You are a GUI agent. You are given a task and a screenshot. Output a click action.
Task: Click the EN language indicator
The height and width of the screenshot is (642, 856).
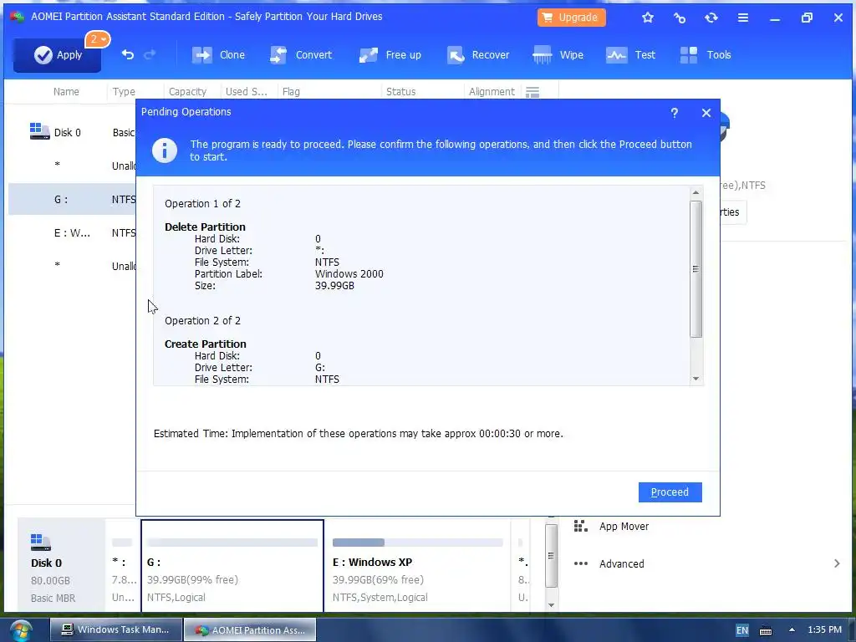click(x=742, y=630)
